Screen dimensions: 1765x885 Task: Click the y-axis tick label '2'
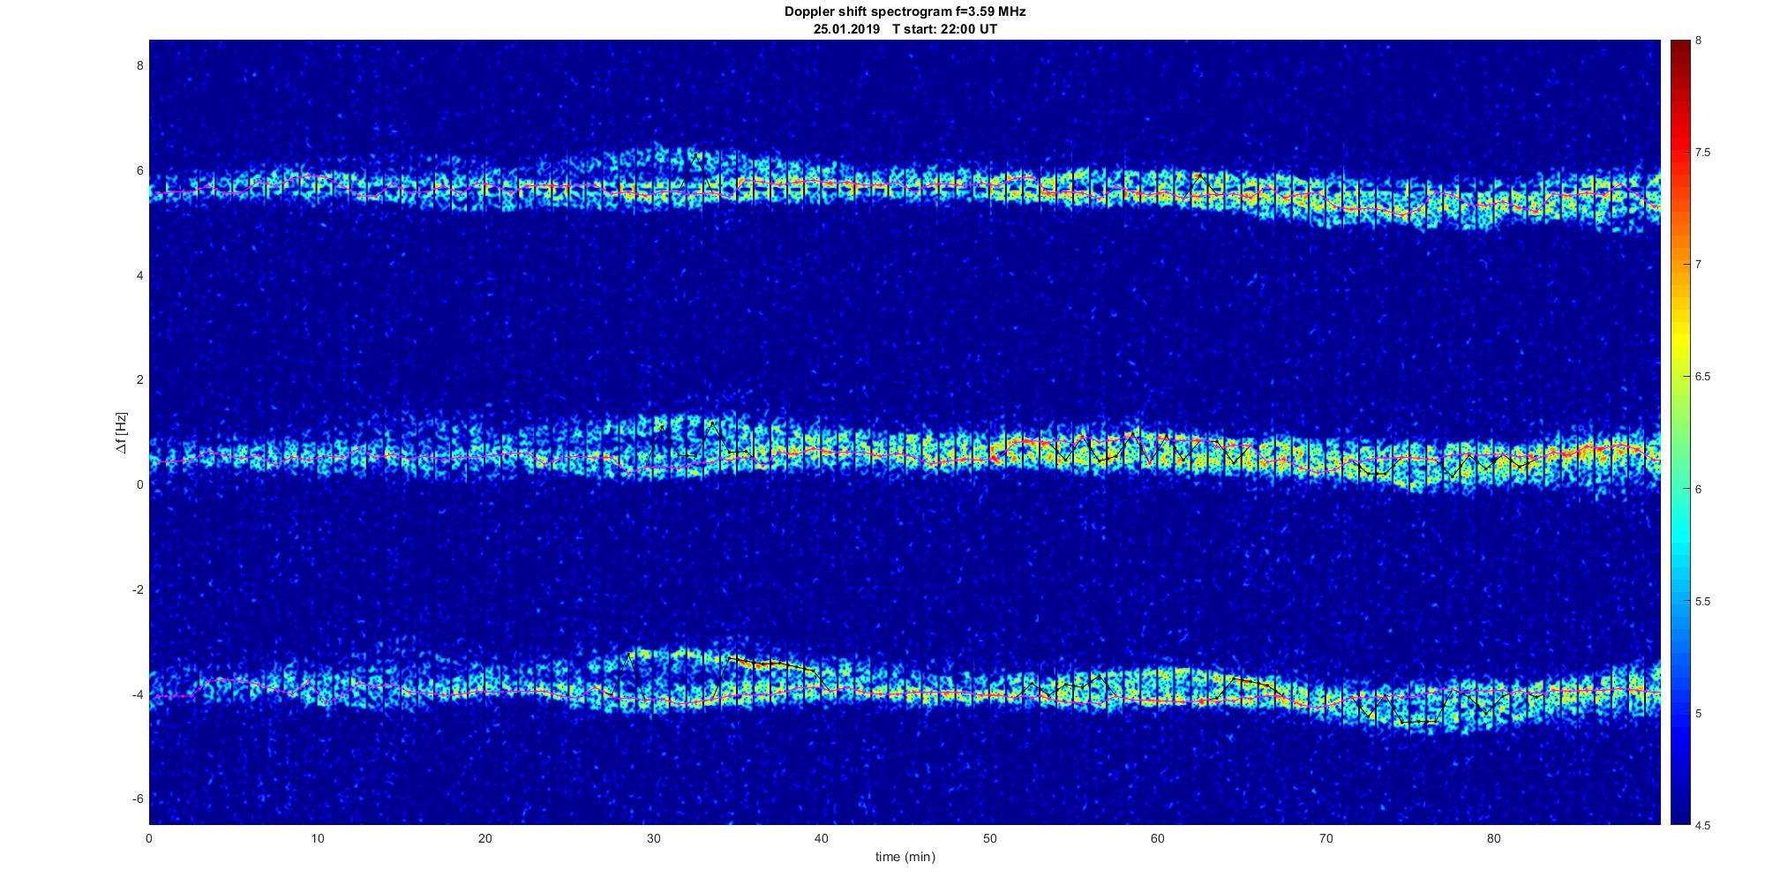click(139, 380)
